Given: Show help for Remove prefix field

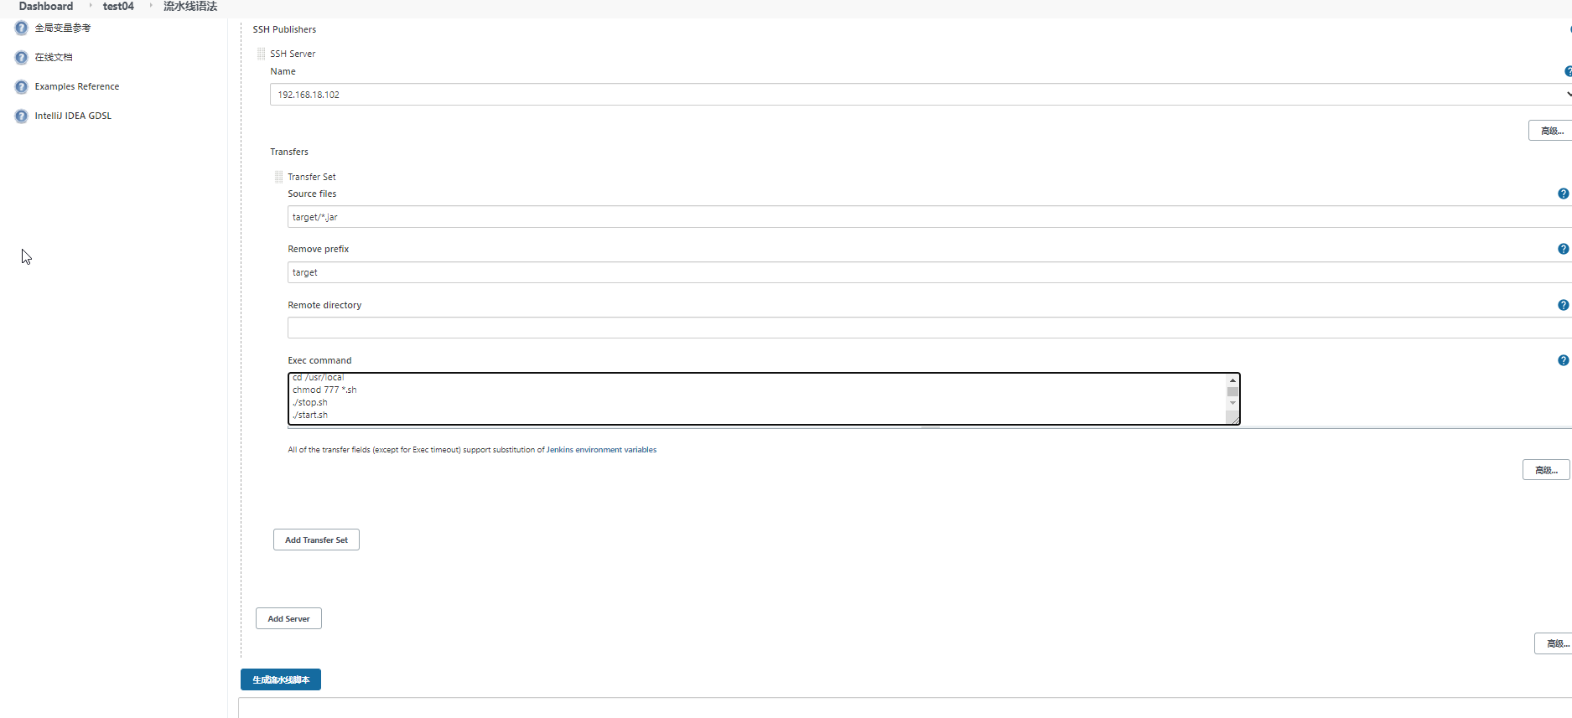Looking at the screenshot, I should [1563, 249].
